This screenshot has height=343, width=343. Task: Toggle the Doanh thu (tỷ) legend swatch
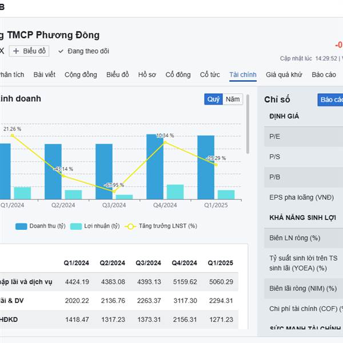[21, 226]
